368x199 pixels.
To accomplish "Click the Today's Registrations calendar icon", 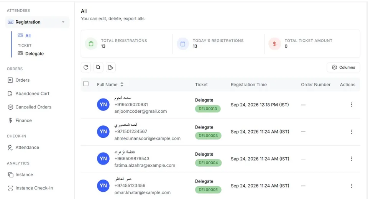I will [x=183, y=44].
